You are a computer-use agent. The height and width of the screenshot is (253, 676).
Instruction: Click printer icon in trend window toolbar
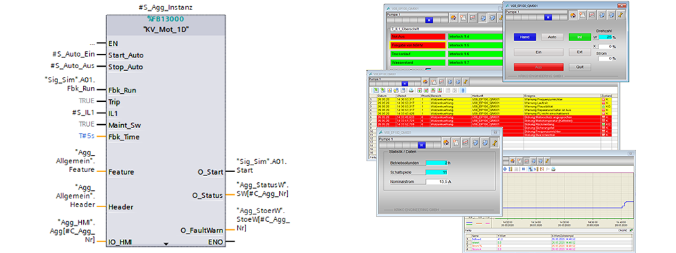(x=554, y=169)
